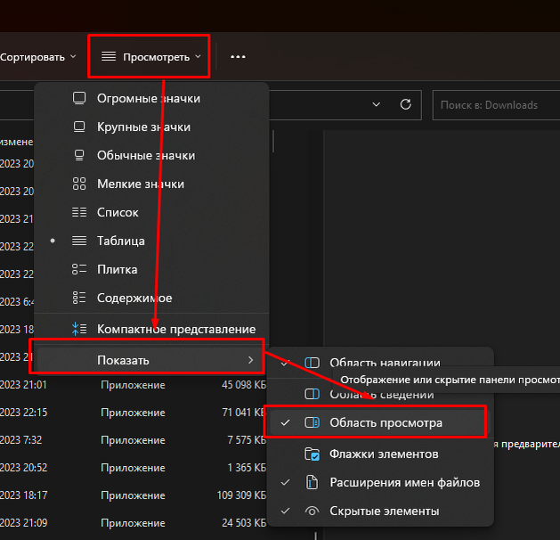Toggle Компактное представление
This screenshot has height=540, width=560.
click(x=151, y=329)
